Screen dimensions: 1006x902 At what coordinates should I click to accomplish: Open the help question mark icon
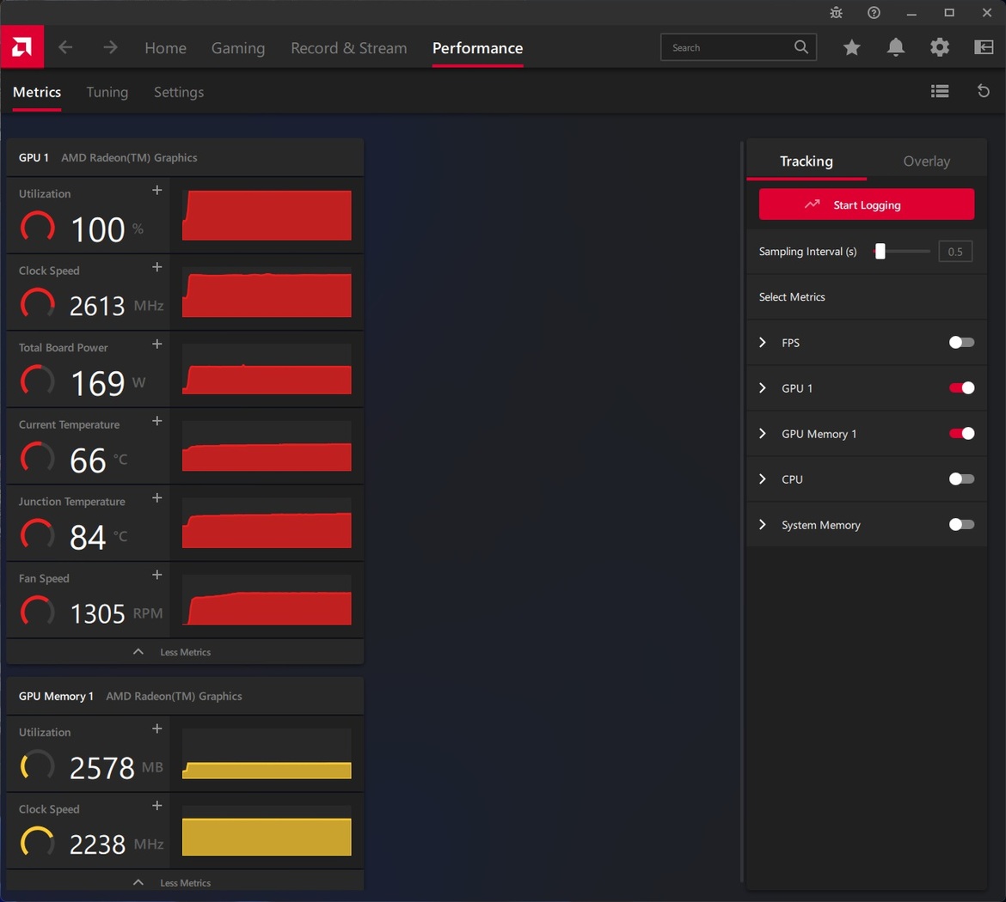click(874, 13)
